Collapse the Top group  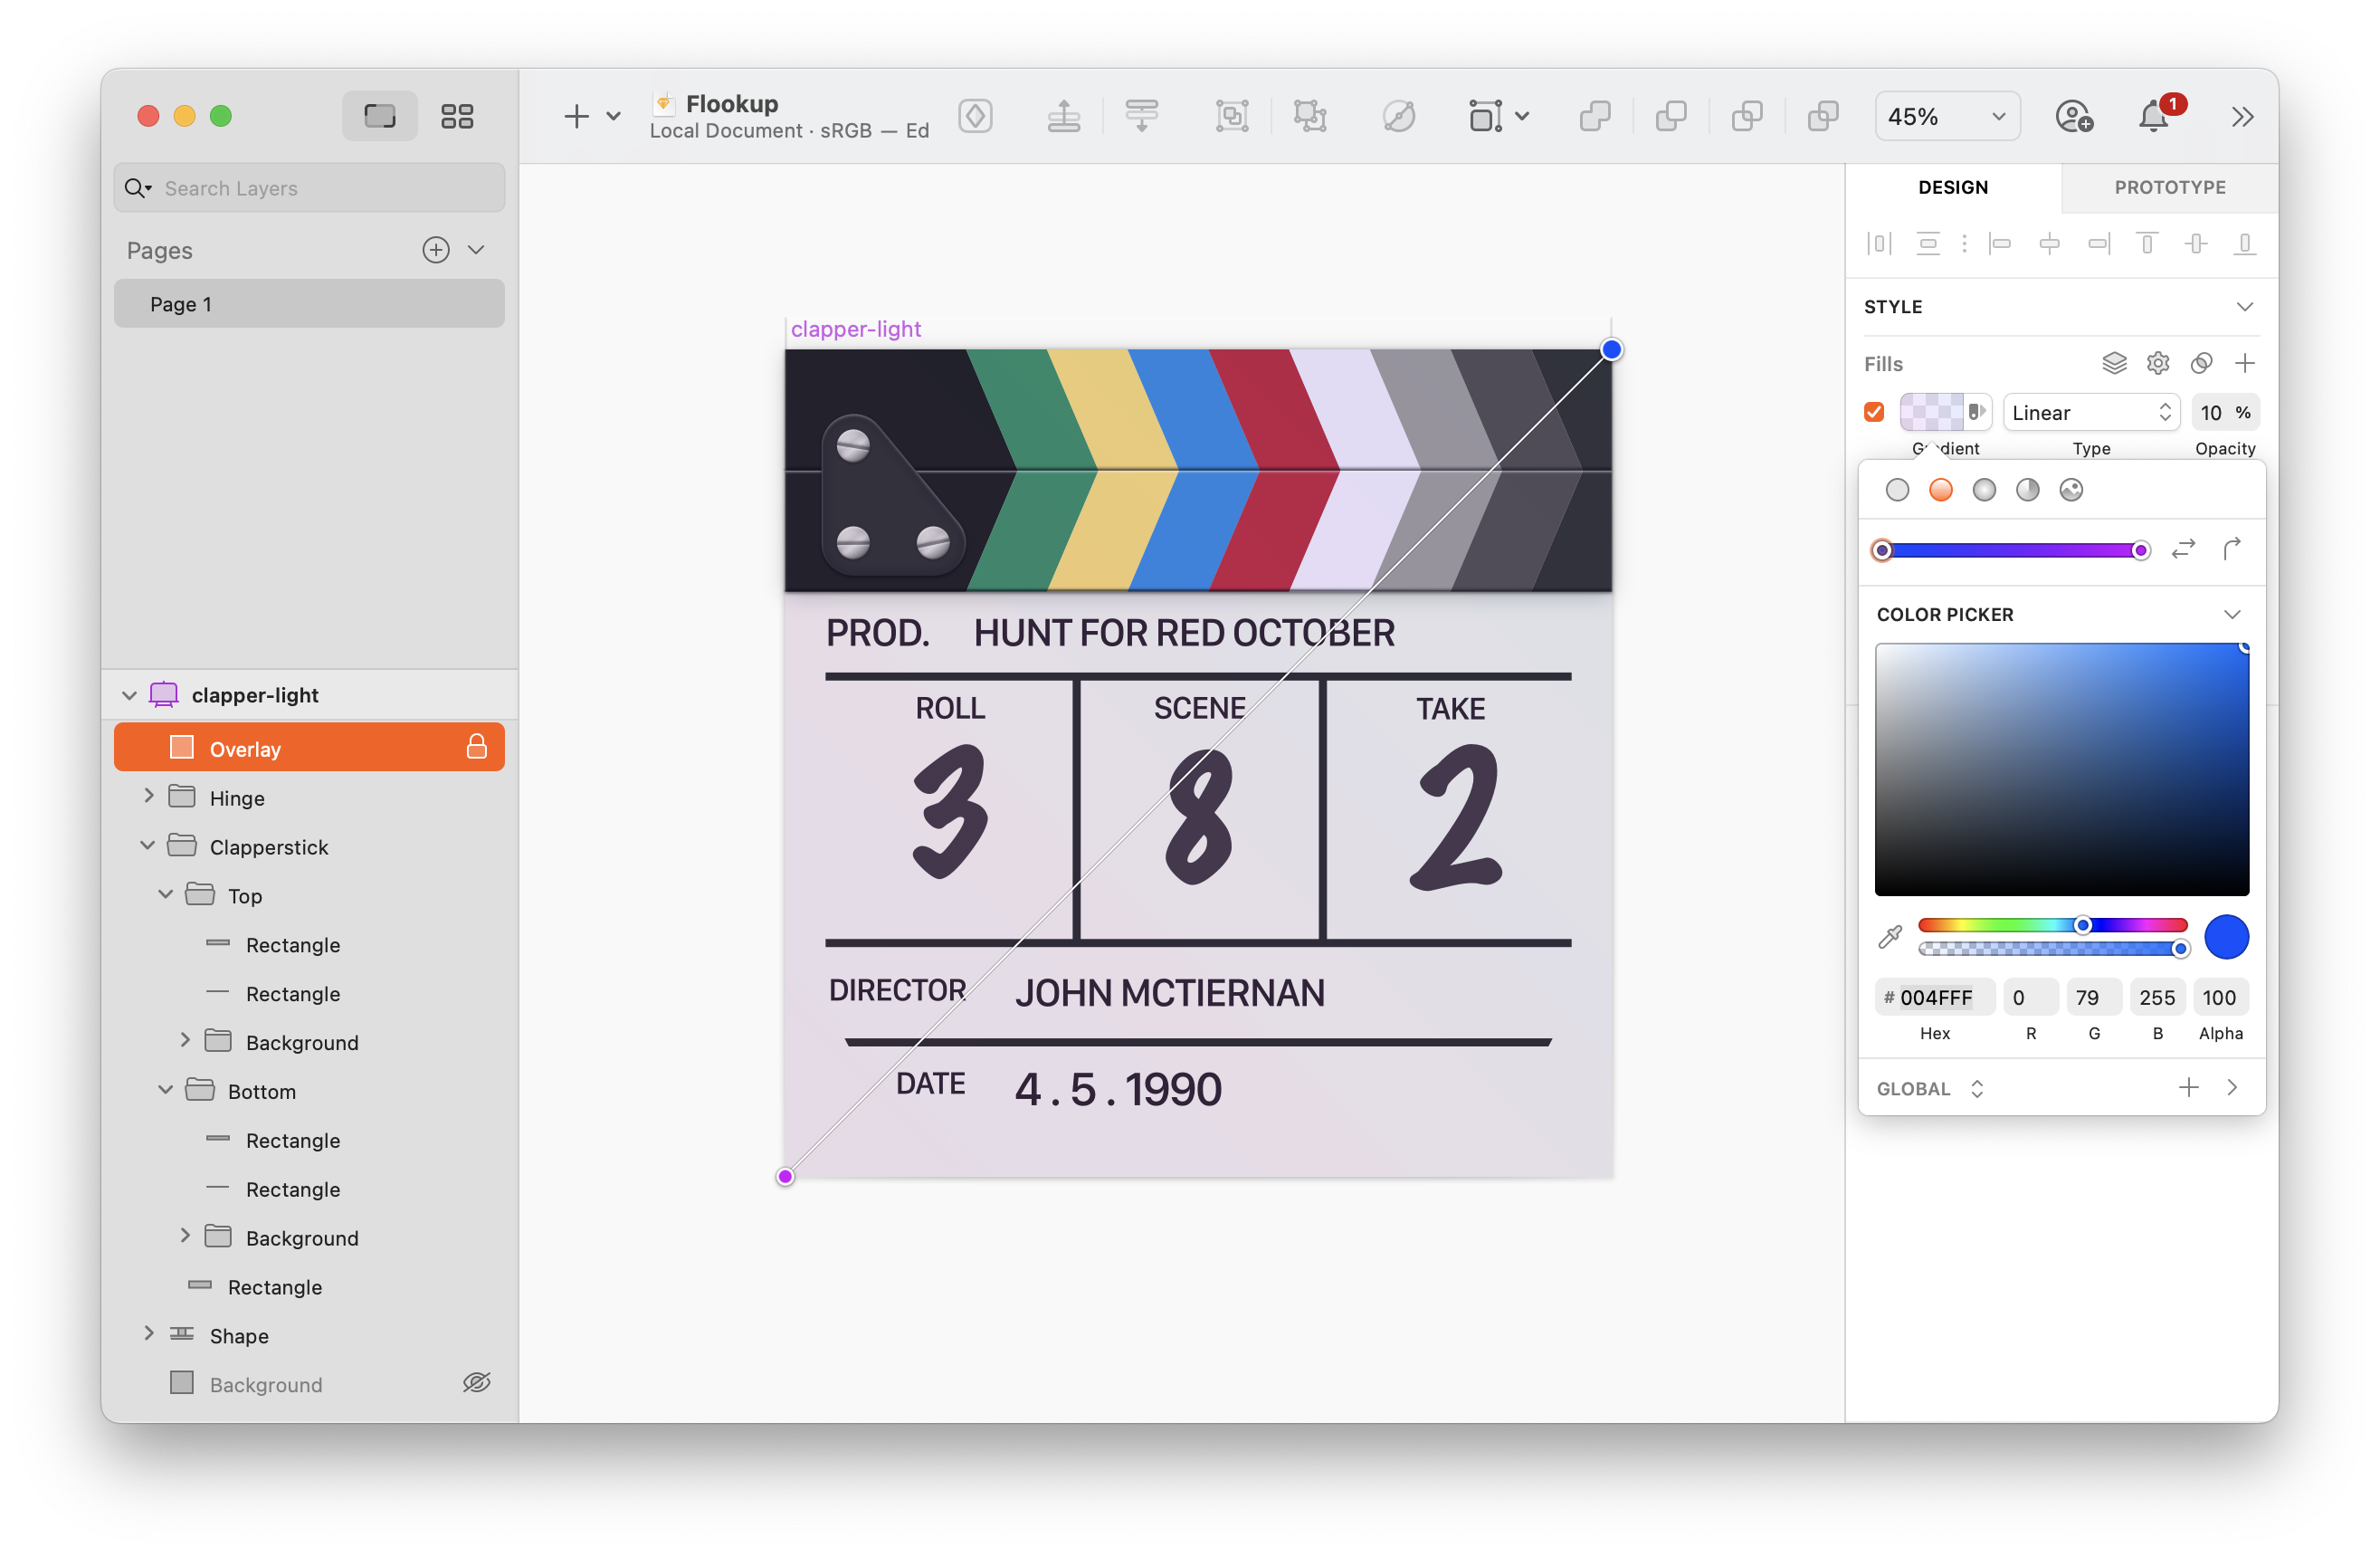(166, 894)
